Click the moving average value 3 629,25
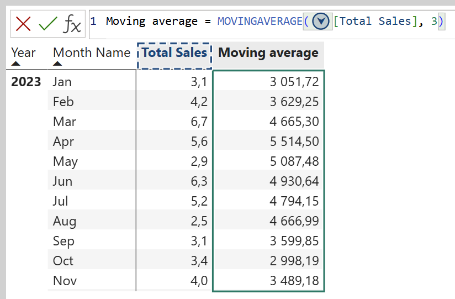This screenshot has height=299, width=455. 294,102
